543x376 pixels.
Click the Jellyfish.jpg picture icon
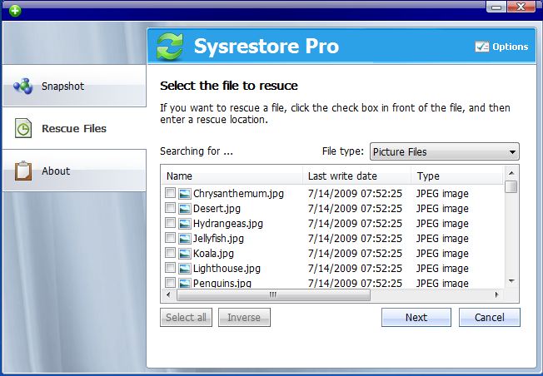185,239
